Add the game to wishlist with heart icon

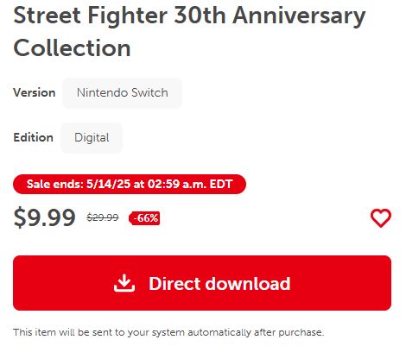pos(381,218)
